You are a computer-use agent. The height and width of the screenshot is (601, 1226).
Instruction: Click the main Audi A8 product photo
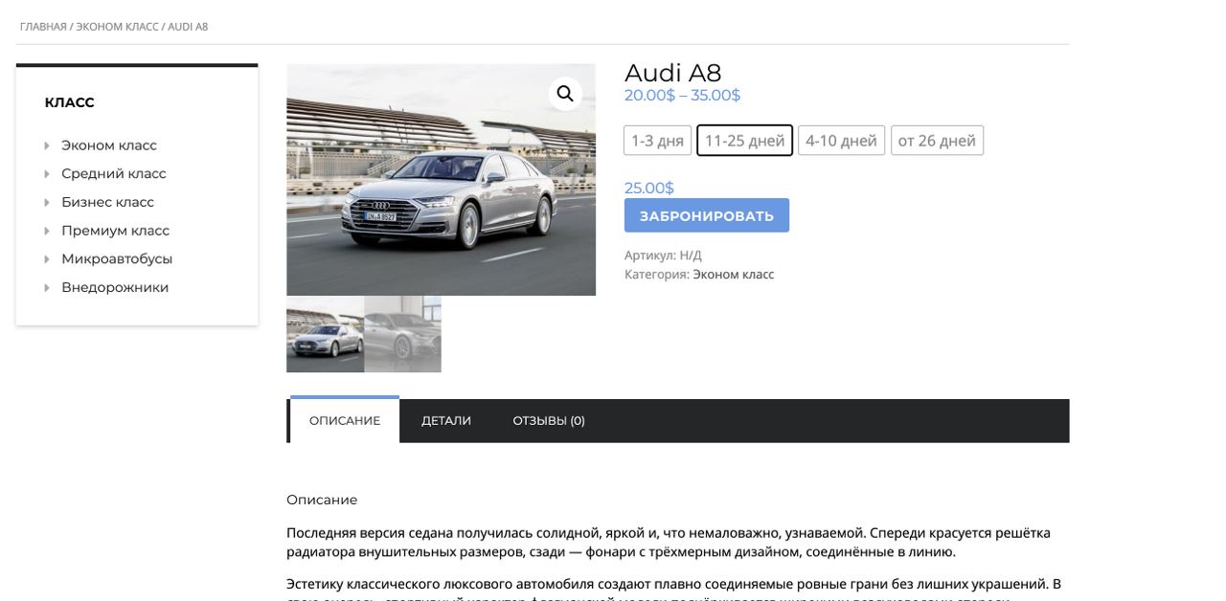(441, 180)
